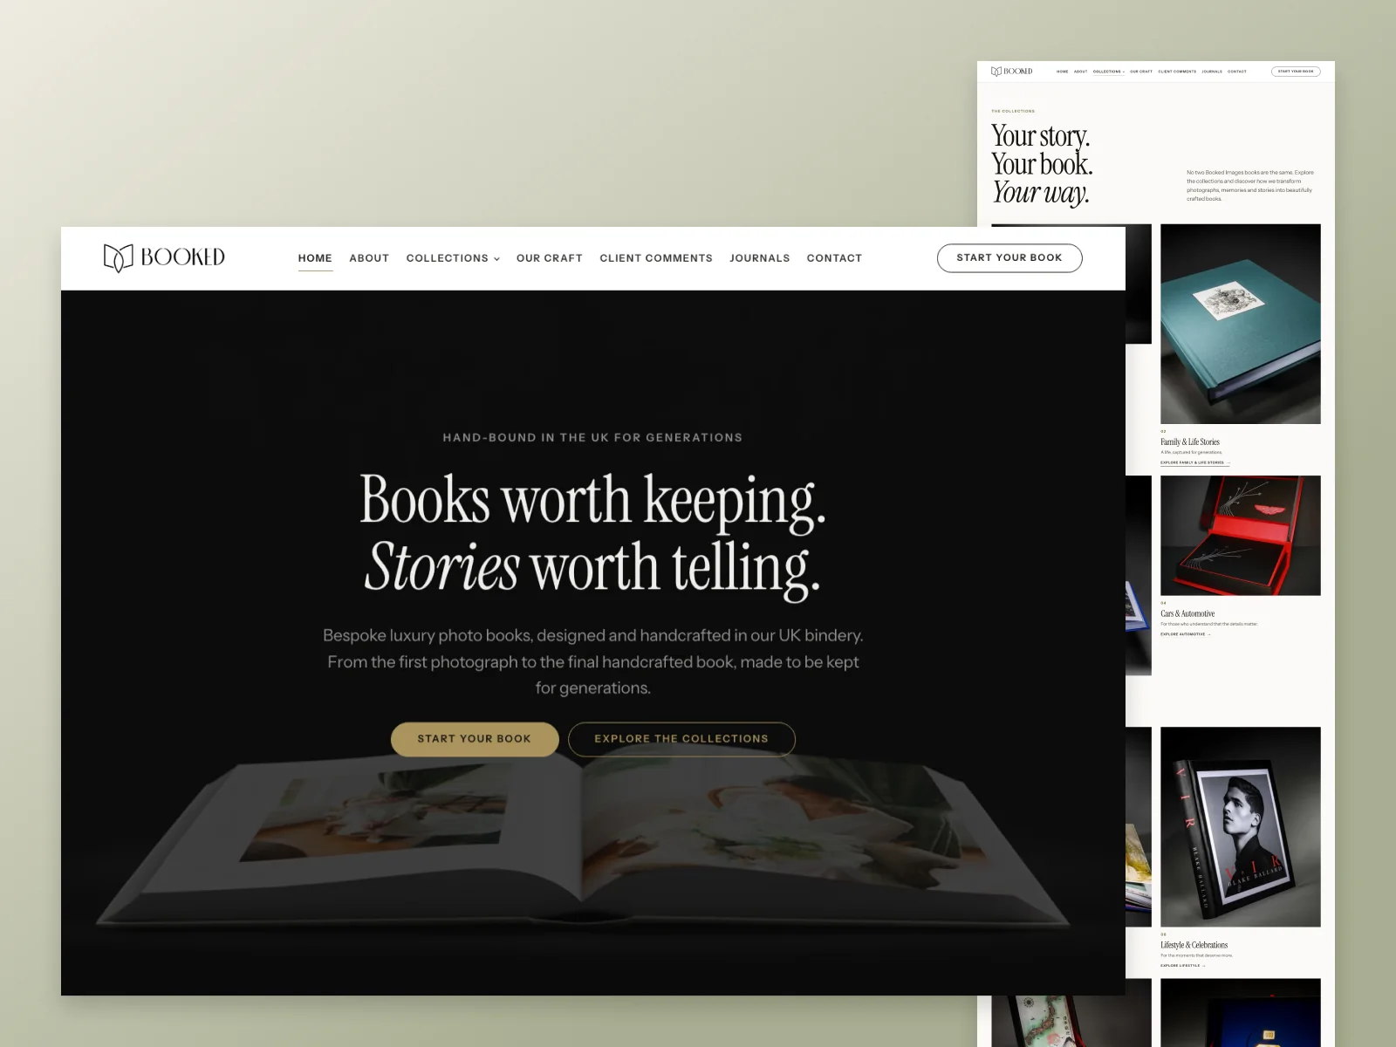Screen dimensions: 1396x1047
Task: Click 'HAND-BOUND IN THE UK FOR GENERATIONS' tagline
Action: (592, 438)
